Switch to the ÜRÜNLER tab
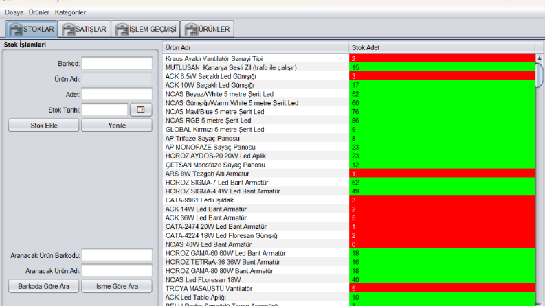This screenshot has width=545, height=306. coord(207,29)
